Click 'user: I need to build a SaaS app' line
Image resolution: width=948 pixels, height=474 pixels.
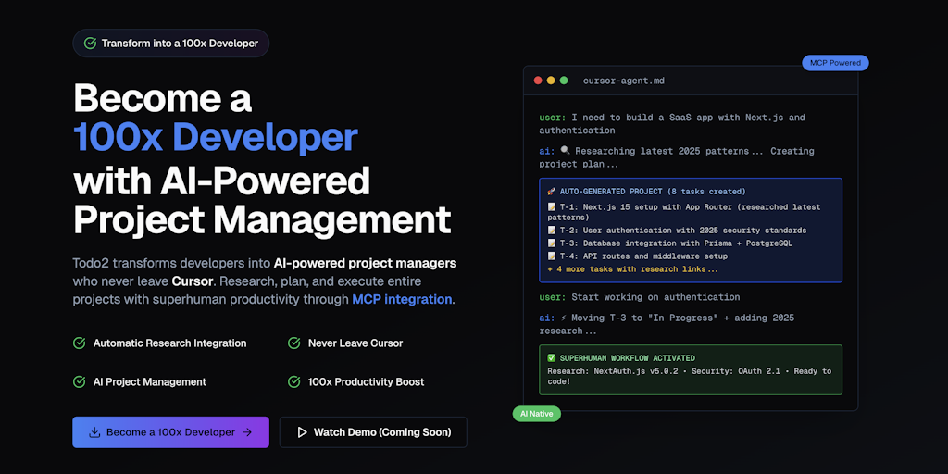[672, 123]
